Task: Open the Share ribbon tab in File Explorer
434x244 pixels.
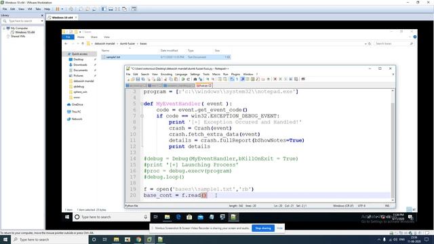Action: tap(94, 37)
